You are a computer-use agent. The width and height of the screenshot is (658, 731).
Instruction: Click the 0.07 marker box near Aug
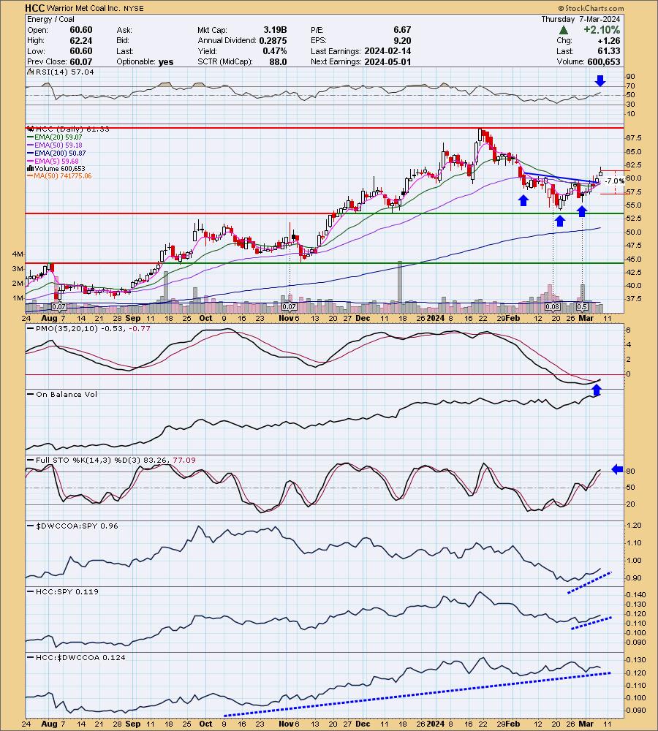pos(58,307)
